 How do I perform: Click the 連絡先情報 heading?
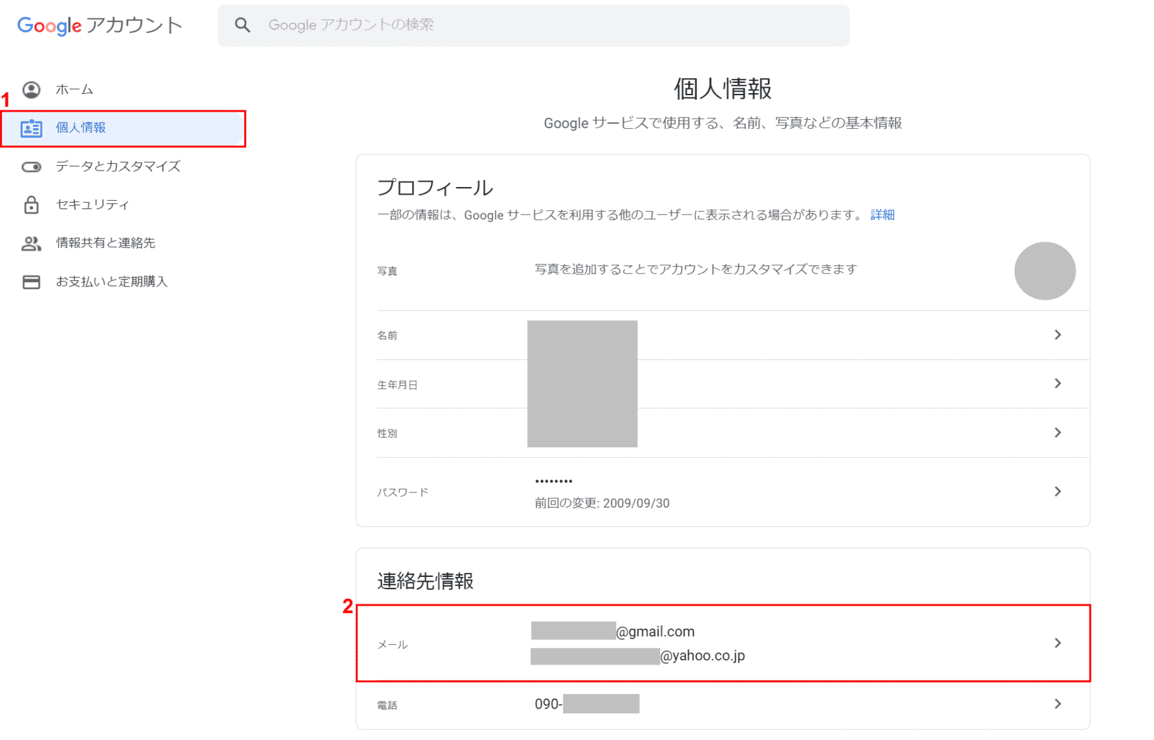425,581
